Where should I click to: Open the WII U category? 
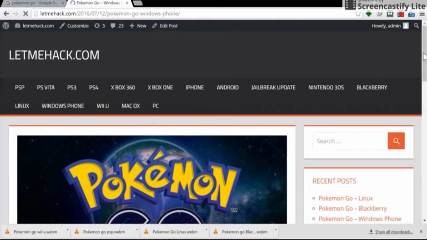pyautogui.click(x=103, y=106)
